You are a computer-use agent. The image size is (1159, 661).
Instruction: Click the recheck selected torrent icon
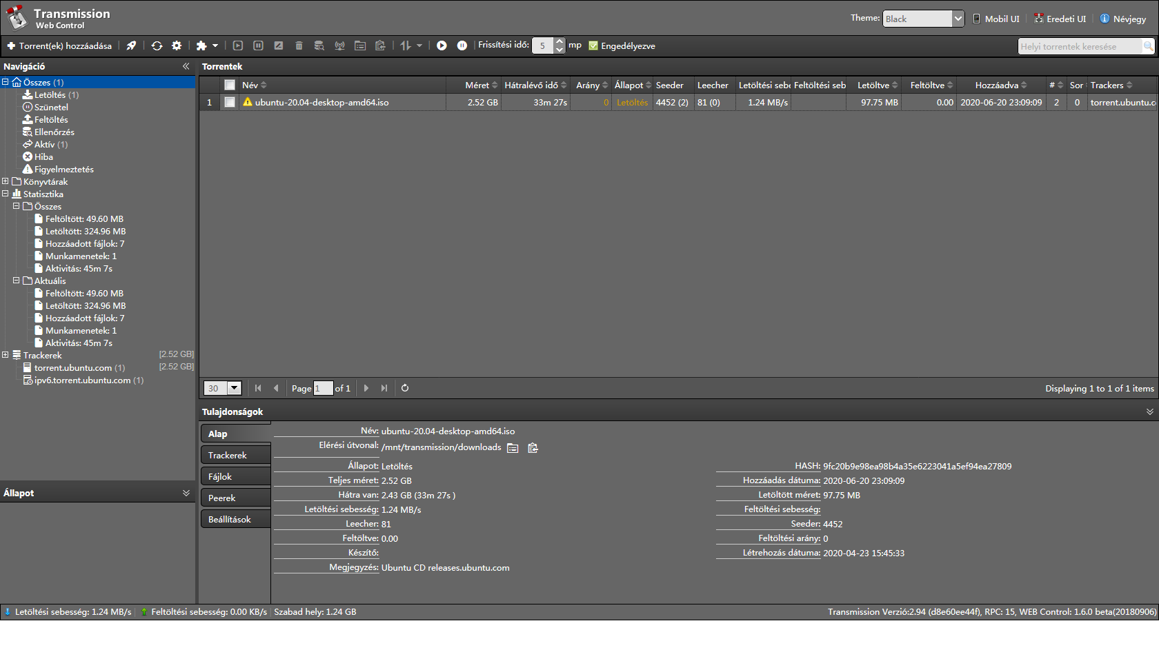[279, 46]
